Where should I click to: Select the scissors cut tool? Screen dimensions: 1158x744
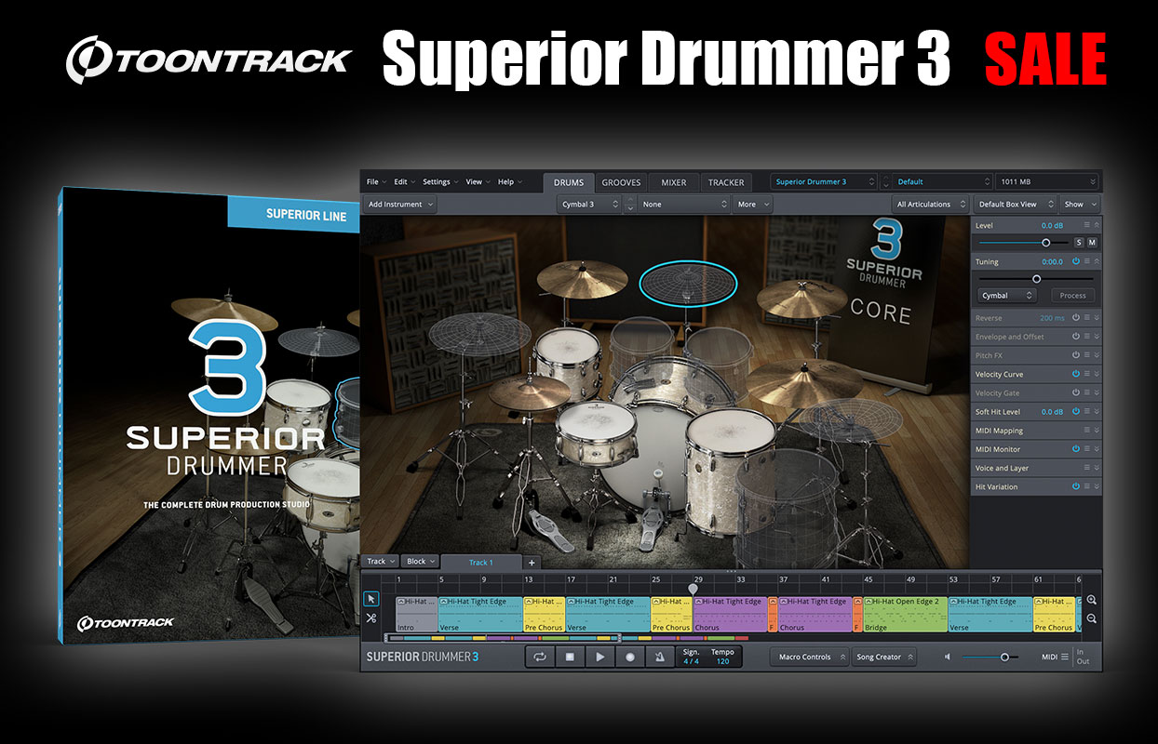coord(371,618)
